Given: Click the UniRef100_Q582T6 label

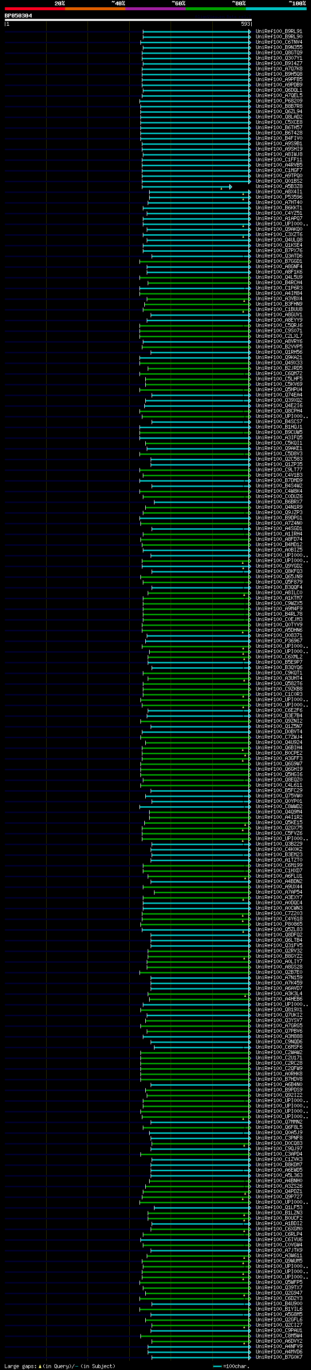Looking at the screenshot, I should [278, 683].
